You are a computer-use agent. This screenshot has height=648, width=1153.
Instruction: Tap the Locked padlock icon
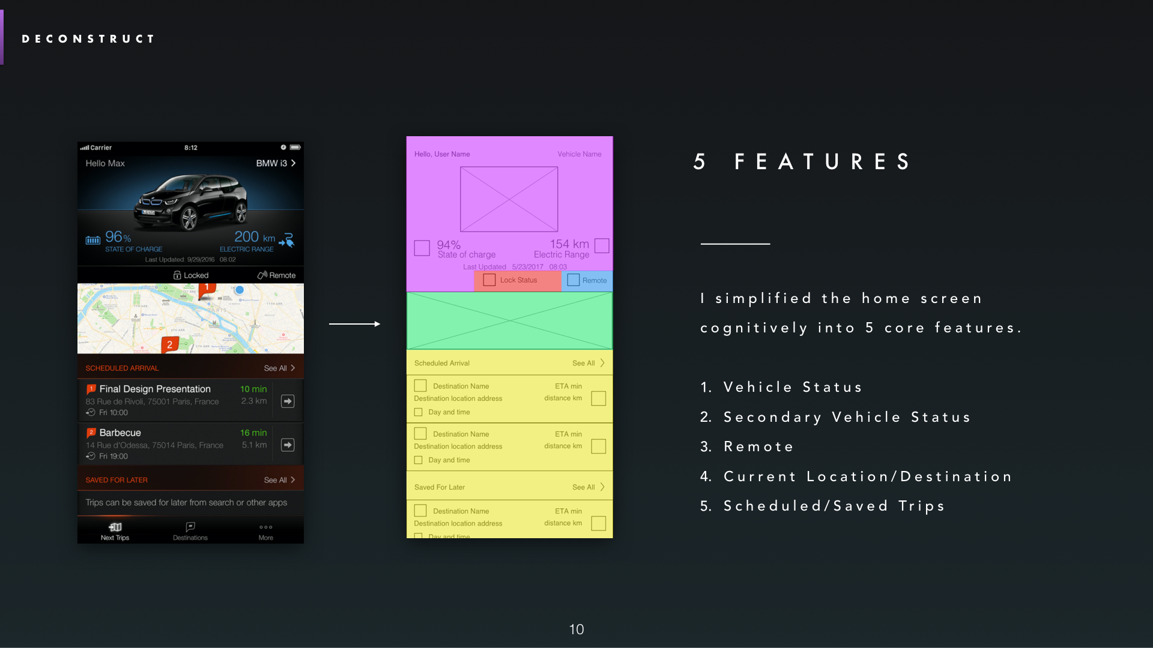point(177,275)
